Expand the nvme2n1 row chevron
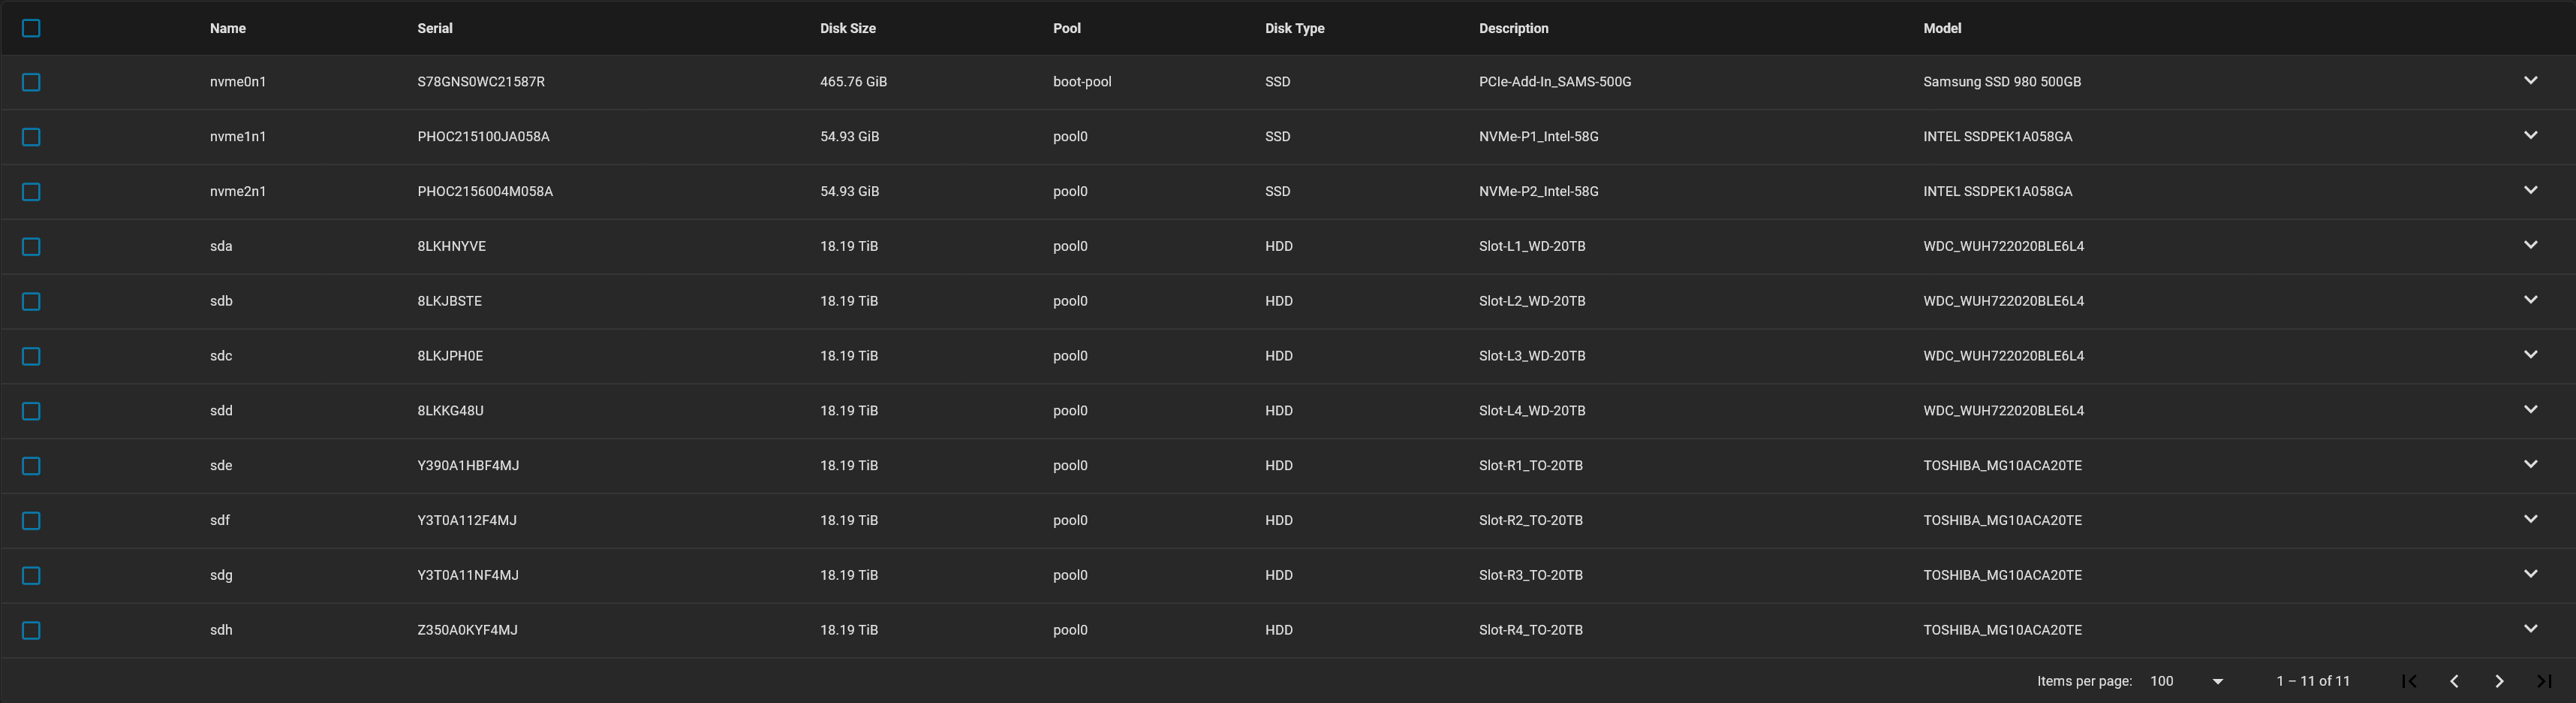 (x=2530, y=190)
